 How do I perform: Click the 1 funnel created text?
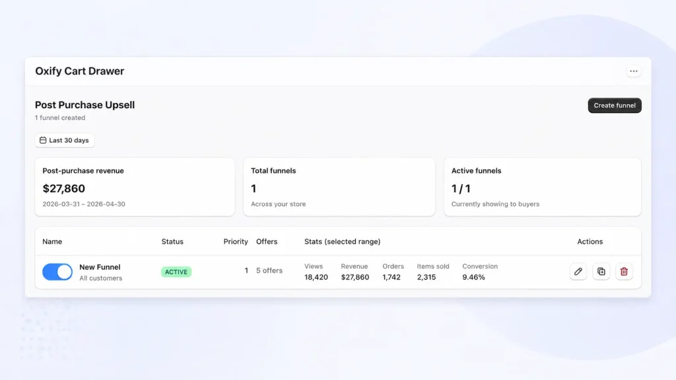(60, 117)
